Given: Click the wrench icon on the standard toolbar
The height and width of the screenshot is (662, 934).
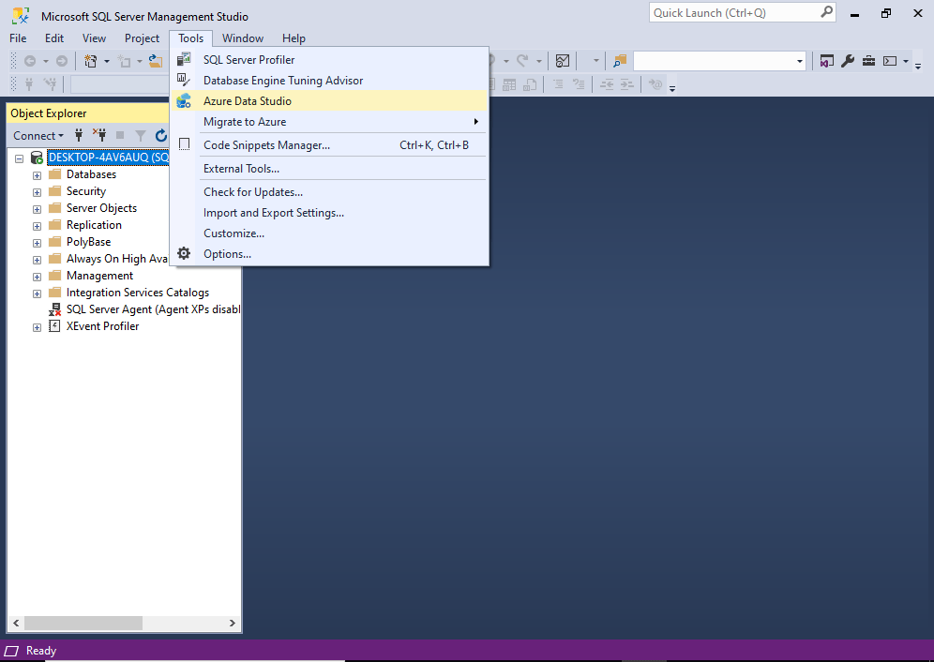Looking at the screenshot, I should tap(848, 60).
